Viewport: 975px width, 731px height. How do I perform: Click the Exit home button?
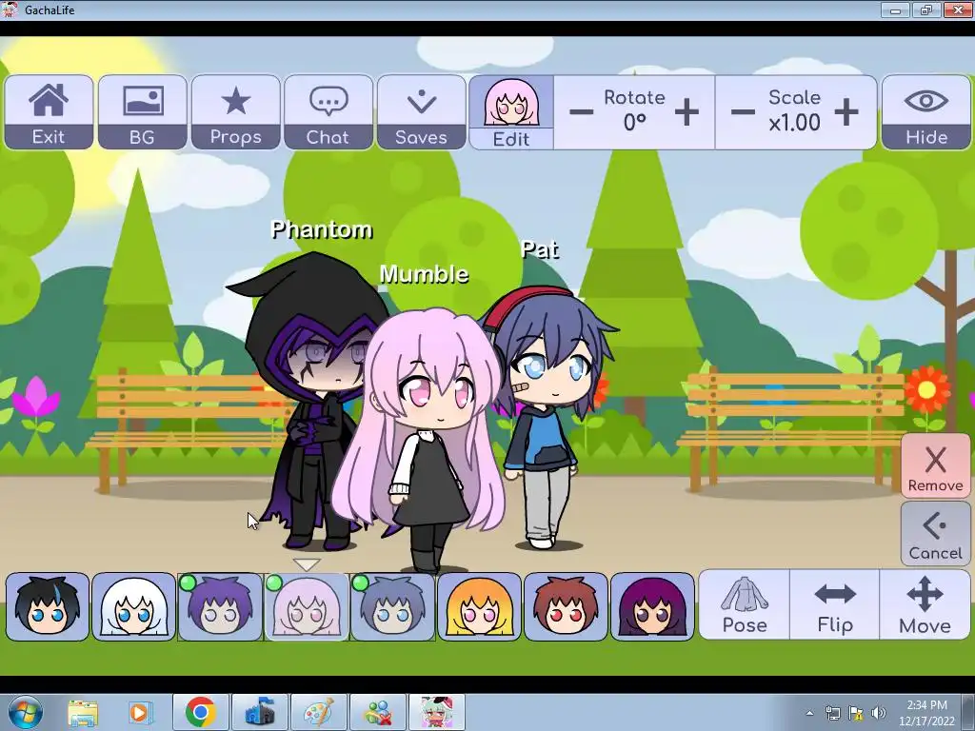point(49,112)
